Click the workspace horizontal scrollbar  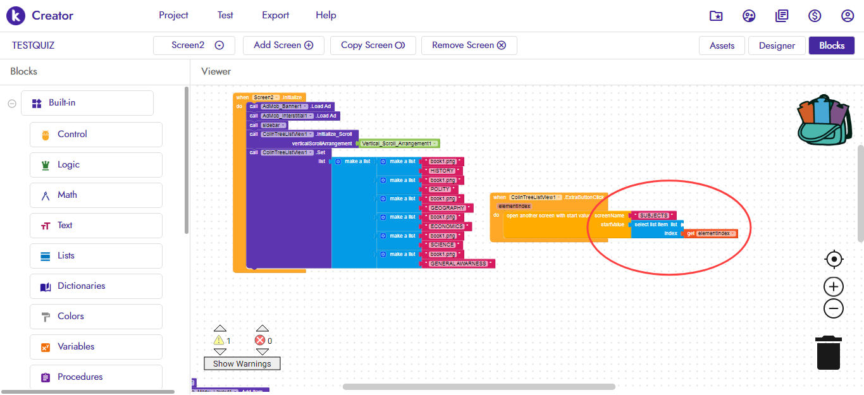coord(479,387)
